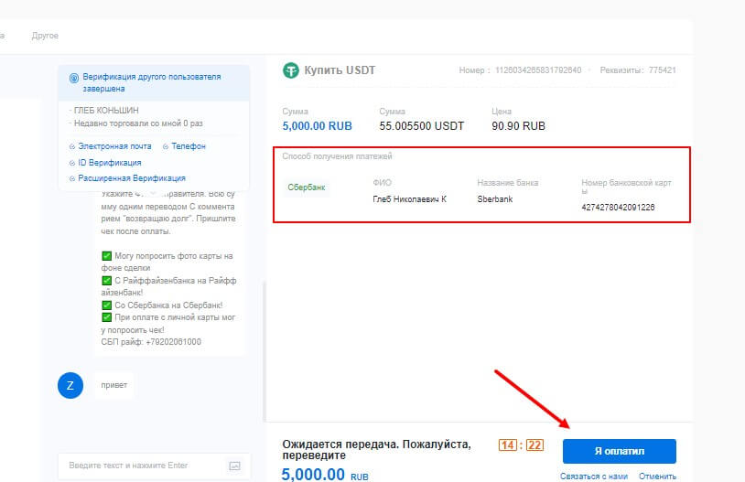
Task: Click the image attachment icon in chat
Action: pyautogui.click(x=234, y=466)
